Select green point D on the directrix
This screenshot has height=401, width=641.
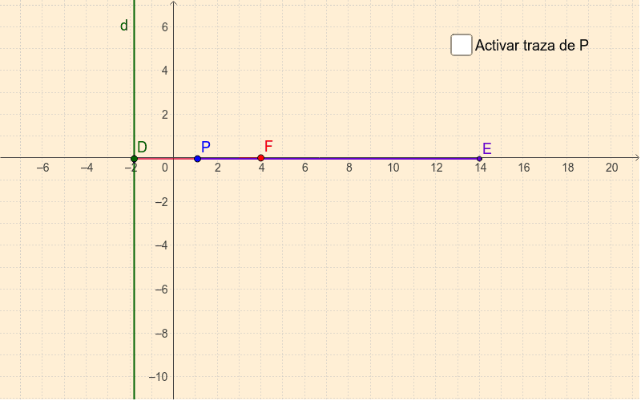coord(134,158)
